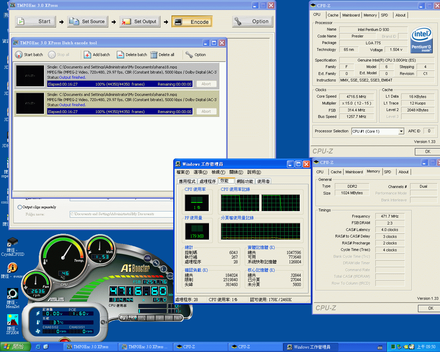Click NOS button on AI Booster
440x352 pixels.
click(147, 258)
